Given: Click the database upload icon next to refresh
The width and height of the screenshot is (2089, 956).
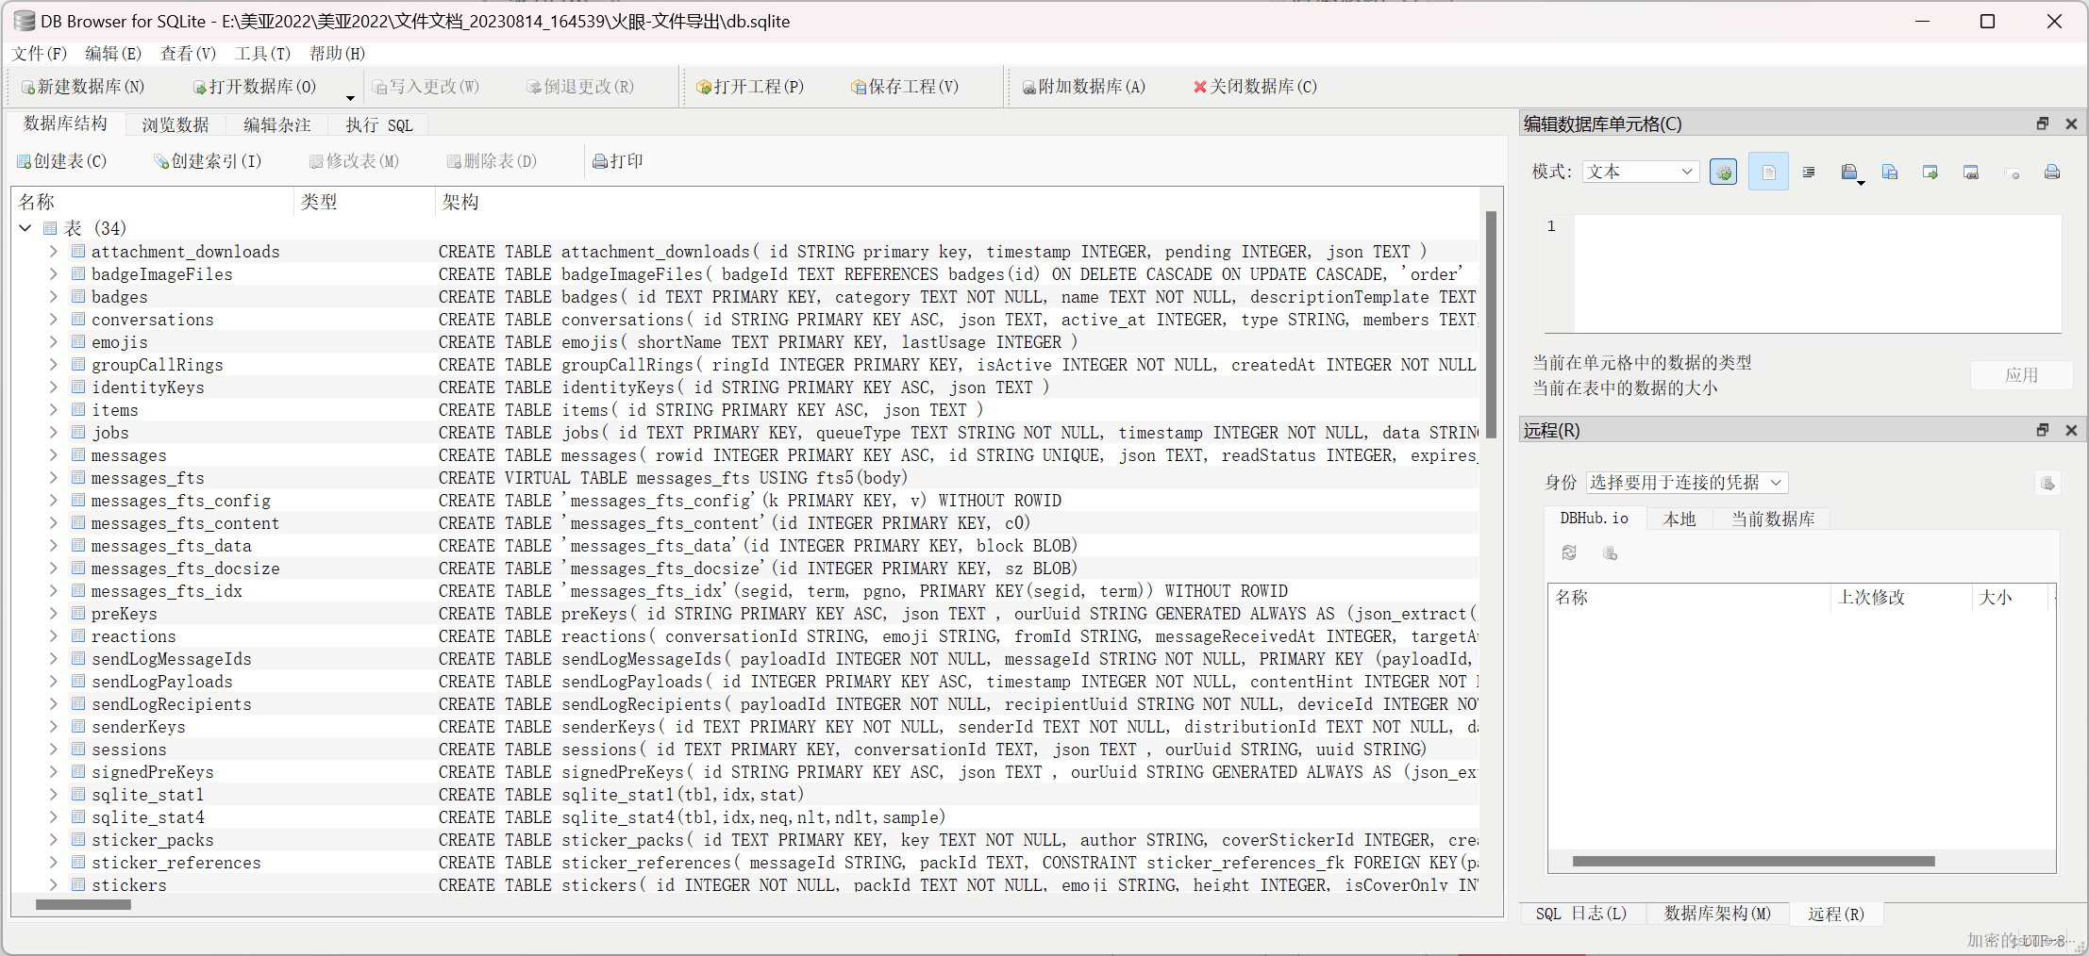Looking at the screenshot, I should 1611,553.
